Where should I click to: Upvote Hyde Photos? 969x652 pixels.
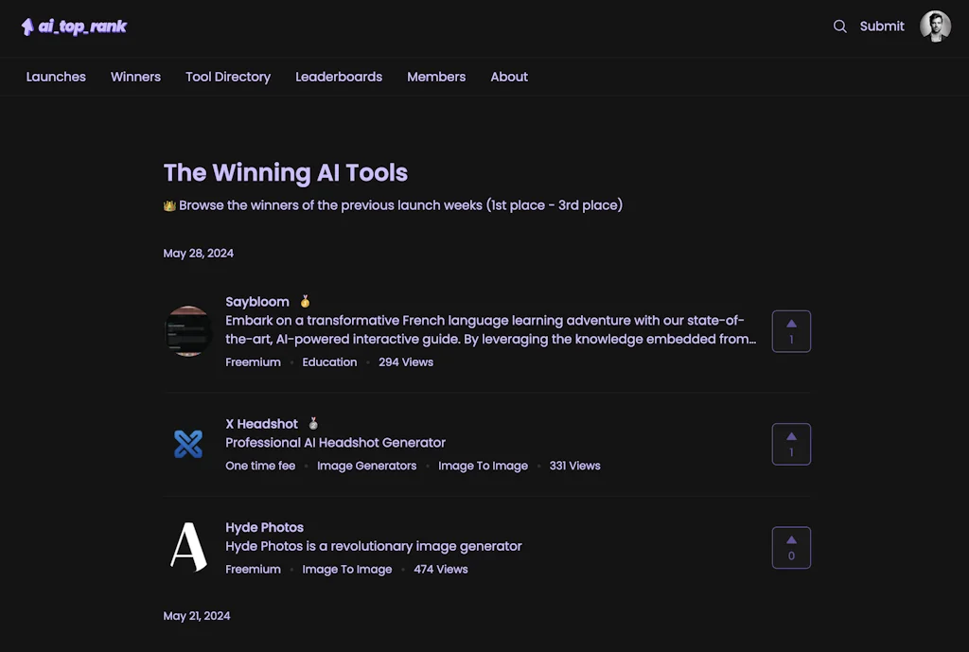(791, 547)
